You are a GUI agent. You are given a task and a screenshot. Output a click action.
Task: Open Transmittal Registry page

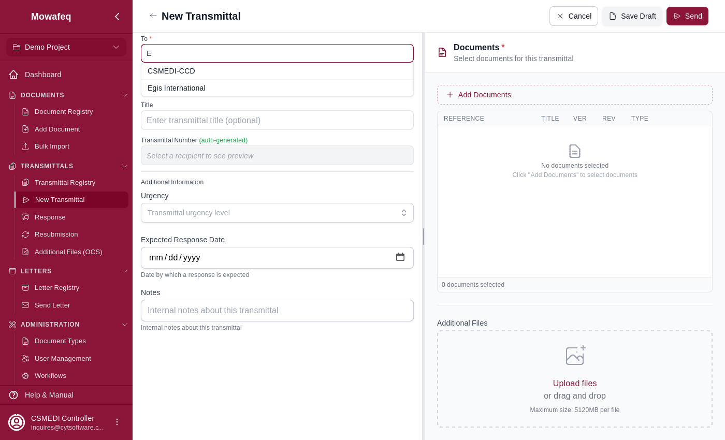65,183
